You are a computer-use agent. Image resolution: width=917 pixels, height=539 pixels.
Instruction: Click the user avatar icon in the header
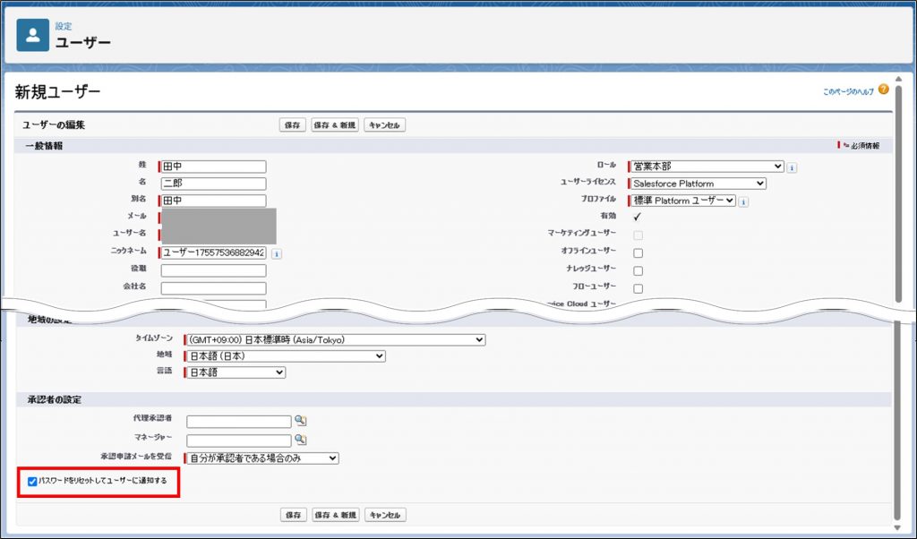(x=33, y=35)
